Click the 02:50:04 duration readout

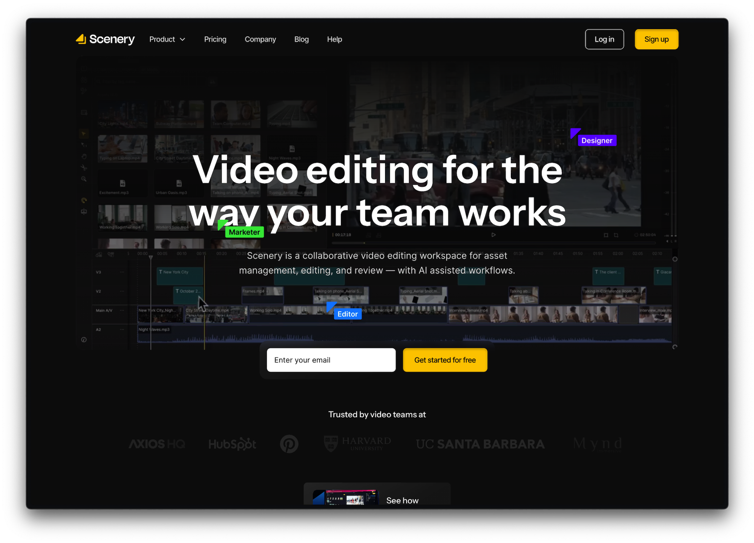coord(648,235)
